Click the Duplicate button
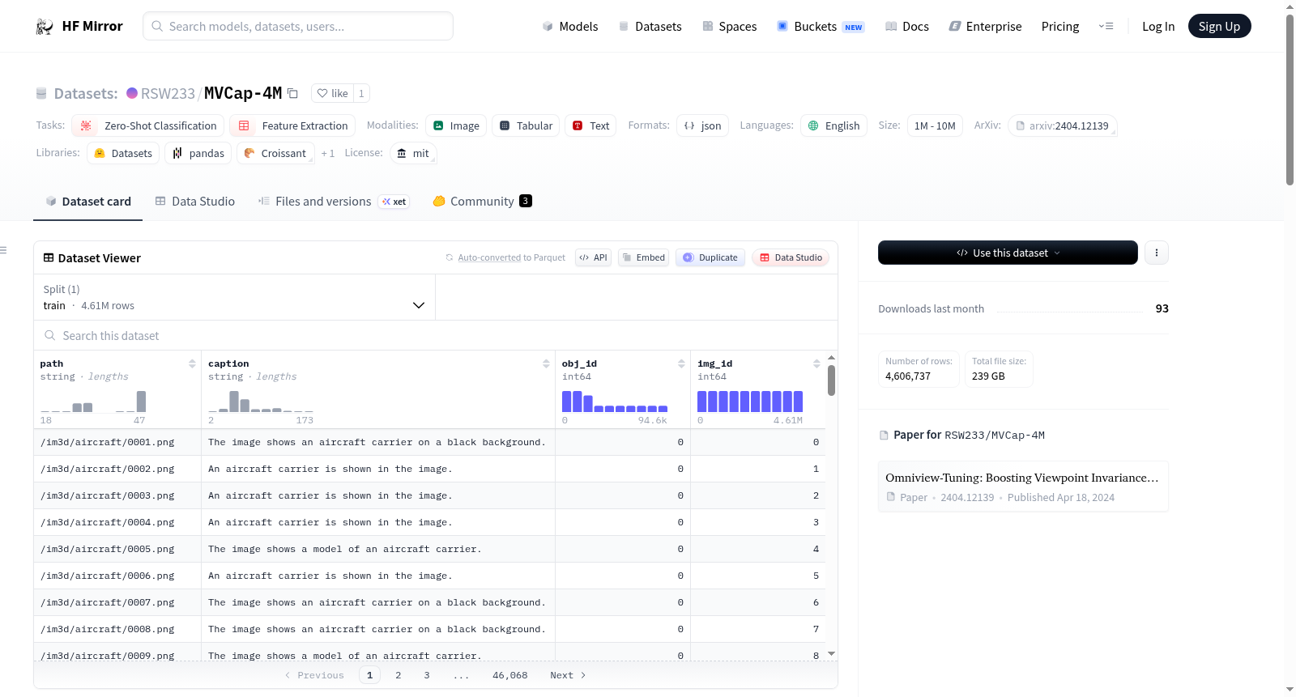 click(710, 257)
